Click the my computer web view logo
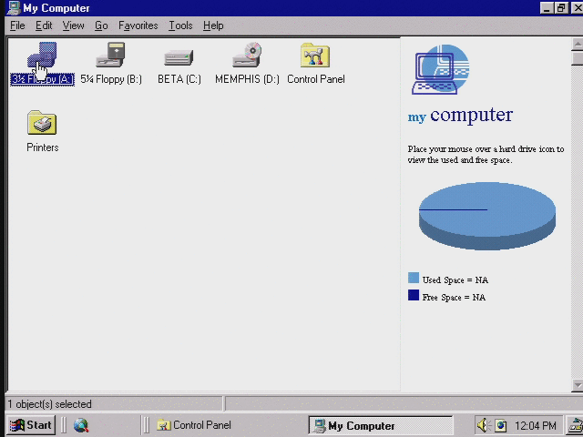The height and width of the screenshot is (437, 583). pyautogui.click(x=441, y=69)
